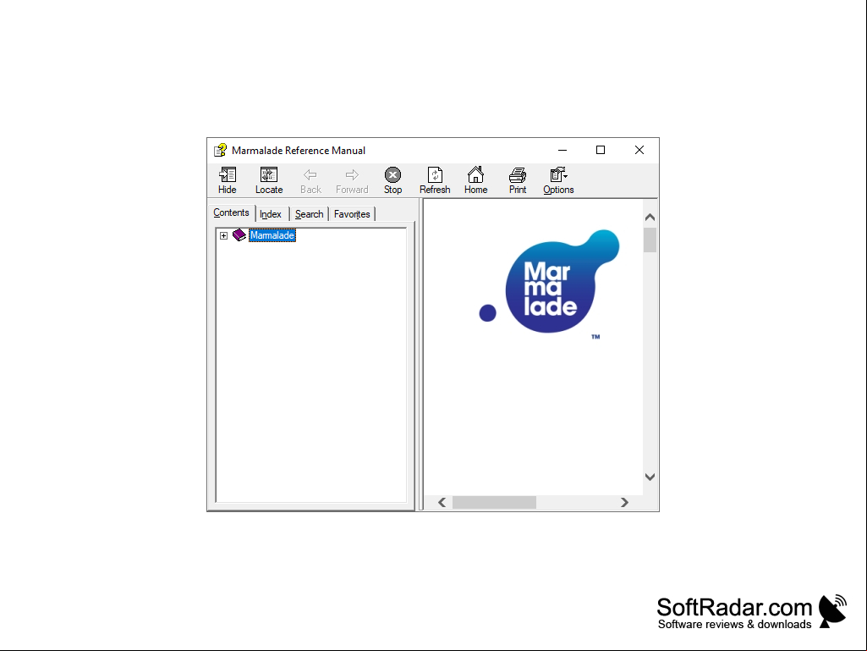The height and width of the screenshot is (651, 867).
Task: Close the Marmalade Reference Manual window
Action: click(x=639, y=150)
